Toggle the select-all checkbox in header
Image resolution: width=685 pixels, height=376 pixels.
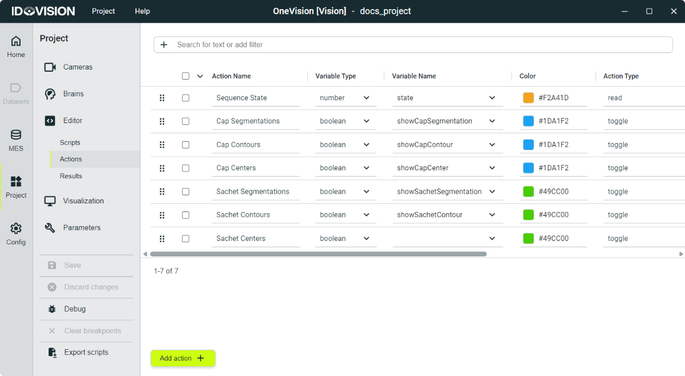click(x=186, y=76)
